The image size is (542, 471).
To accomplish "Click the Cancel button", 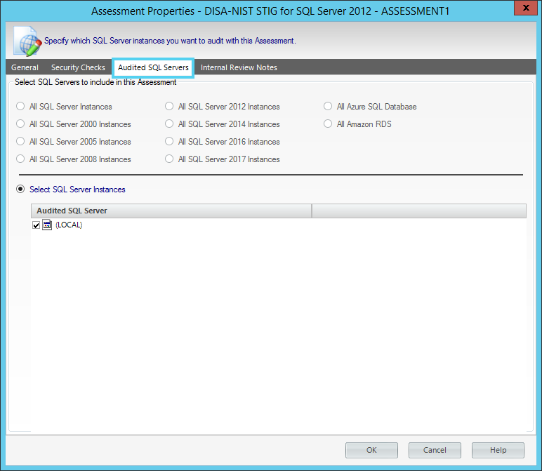I will [435, 450].
